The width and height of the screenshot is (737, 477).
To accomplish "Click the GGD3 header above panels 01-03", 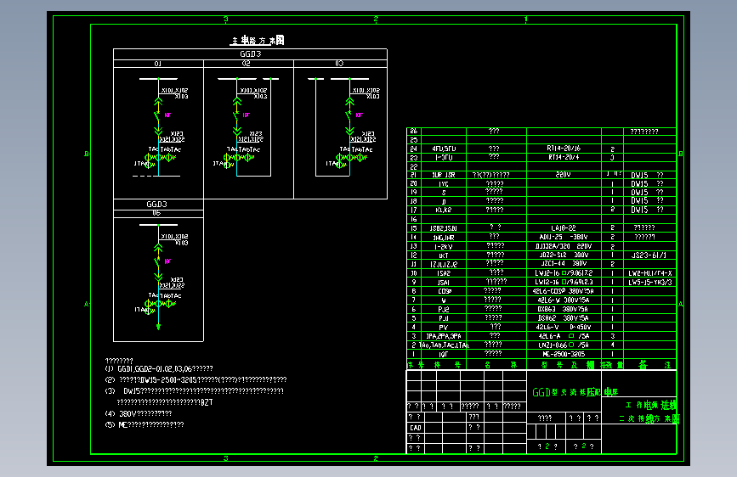I will click(250, 54).
